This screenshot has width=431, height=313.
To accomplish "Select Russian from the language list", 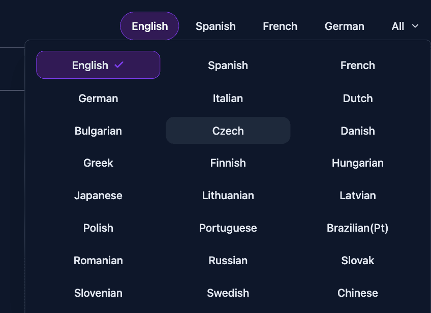I will [x=228, y=260].
